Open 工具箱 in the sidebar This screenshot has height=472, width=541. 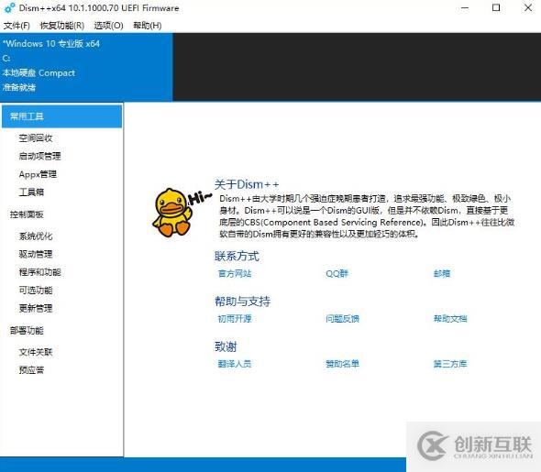[31, 192]
